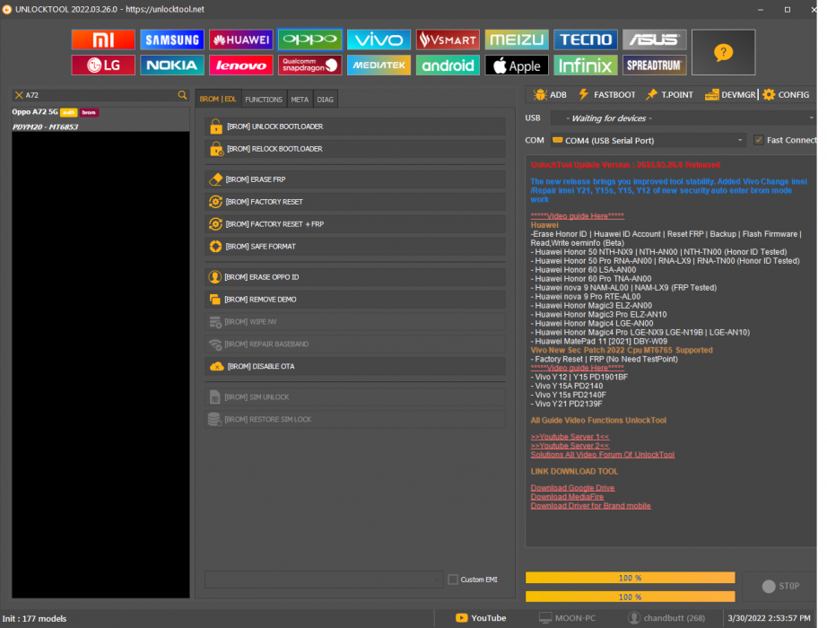Open the Vsmart brand section
The image size is (827, 628).
tap(448, 39)
